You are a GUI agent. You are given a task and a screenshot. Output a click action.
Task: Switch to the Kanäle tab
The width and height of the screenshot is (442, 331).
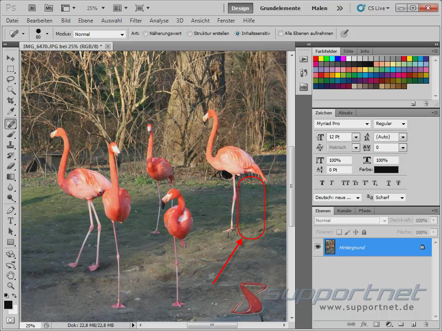pyautogui.click(x=344, y=211)
